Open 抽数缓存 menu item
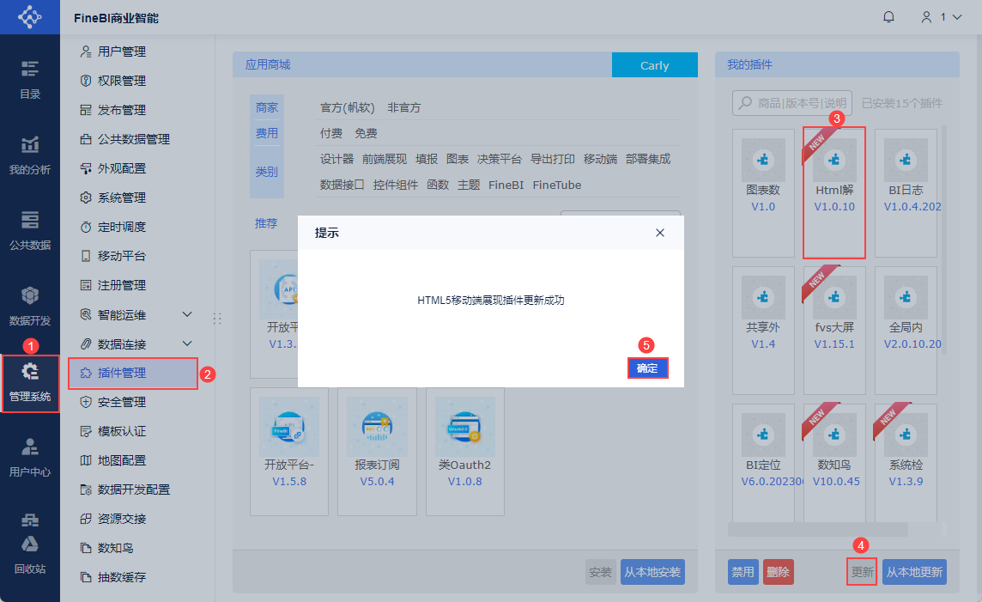Screen dimensions: 982x602 coord(122,577)
